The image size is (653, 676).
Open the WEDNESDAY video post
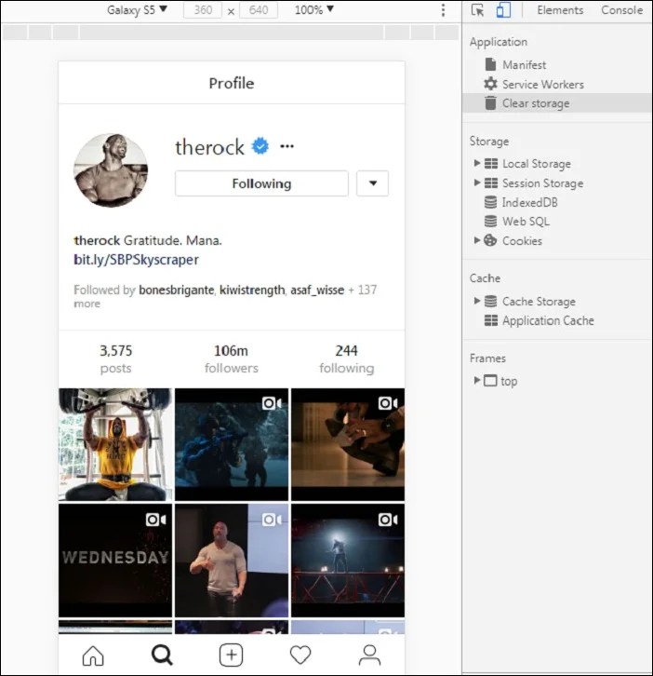(115, 561)
